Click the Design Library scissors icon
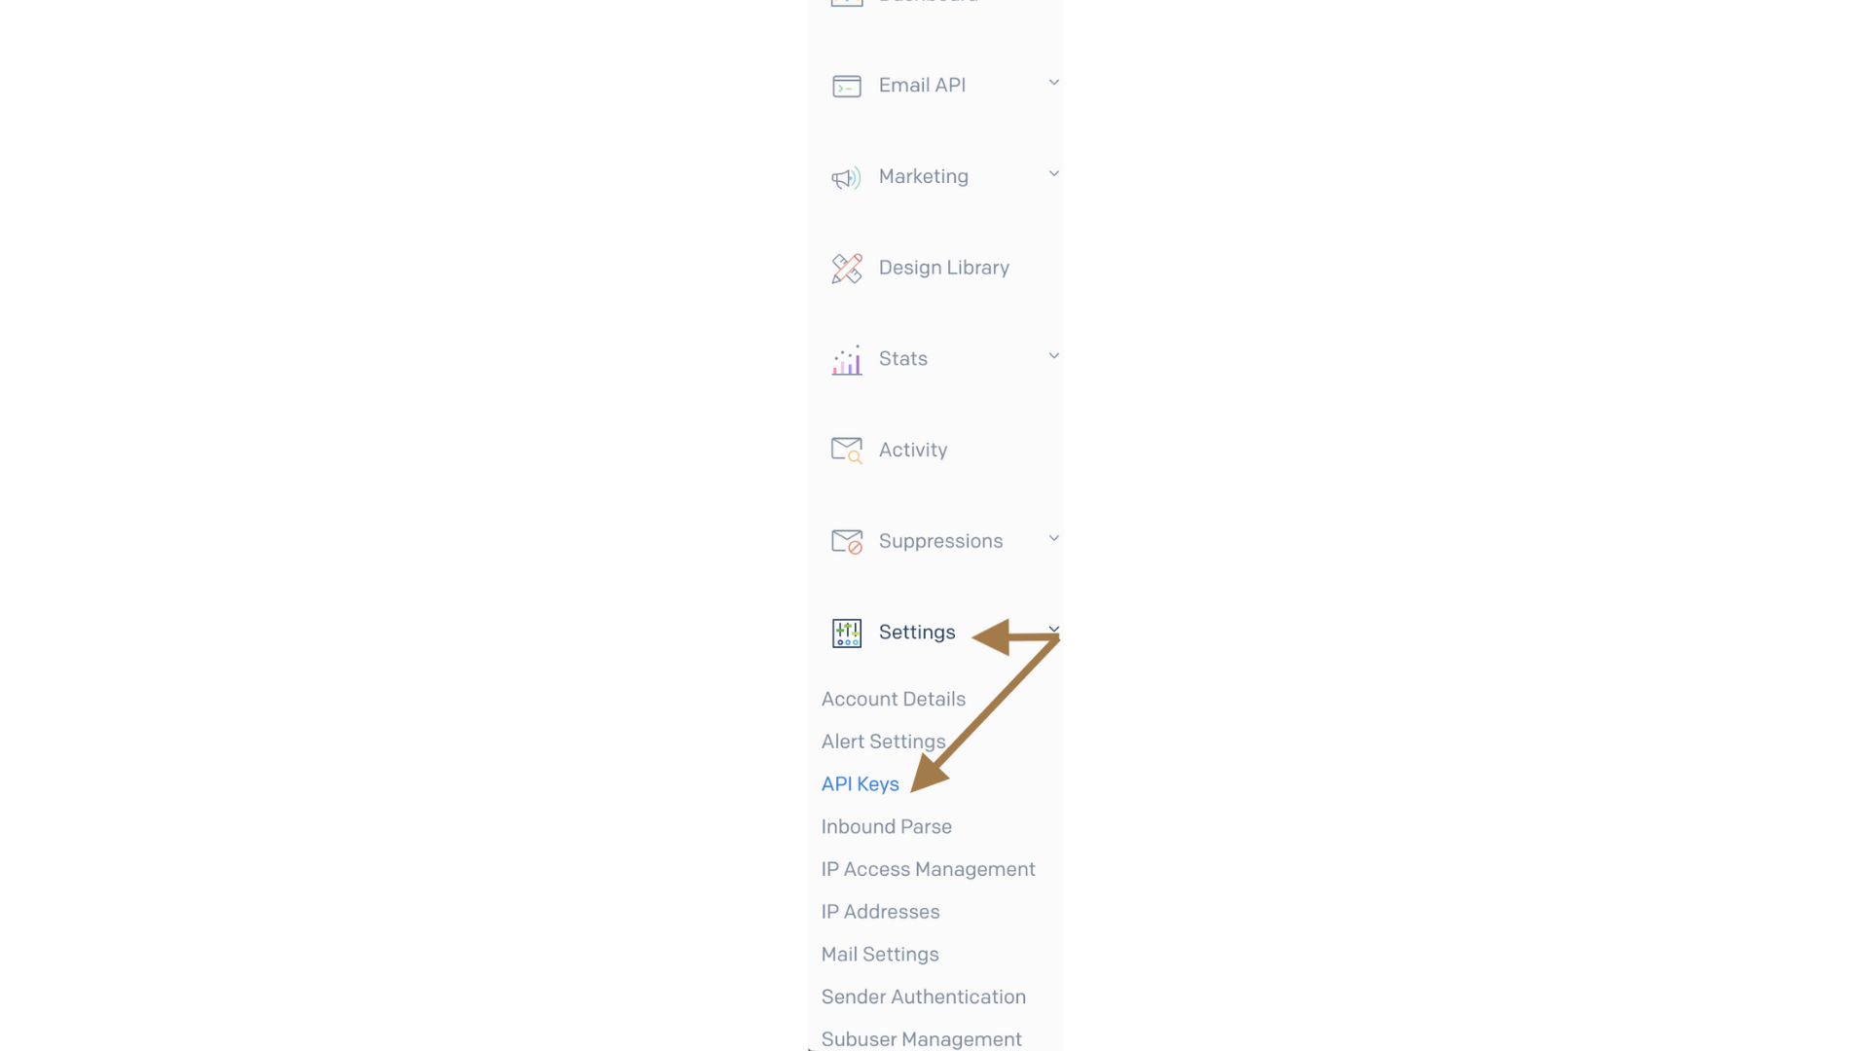The height and width of the screenshot is (1051, 1869). point(847,267)
